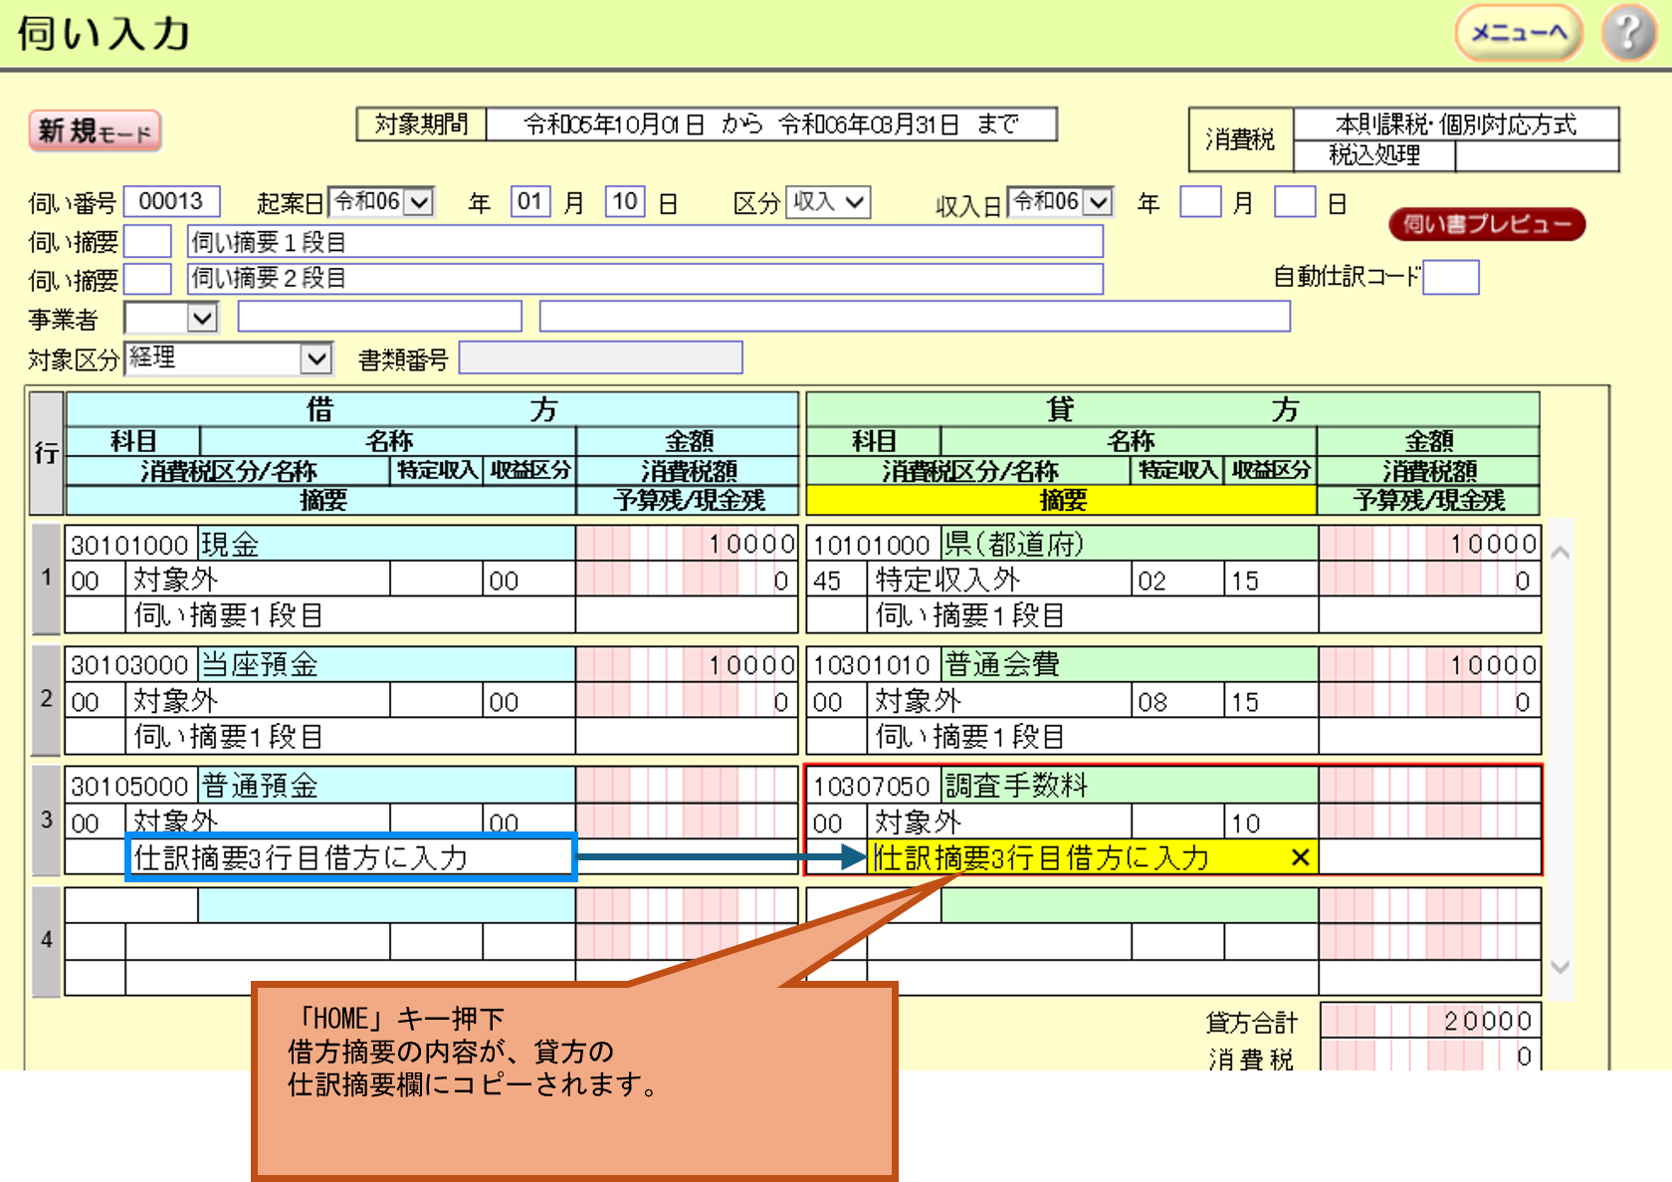Select row 4 header

[x=46, y=941]
